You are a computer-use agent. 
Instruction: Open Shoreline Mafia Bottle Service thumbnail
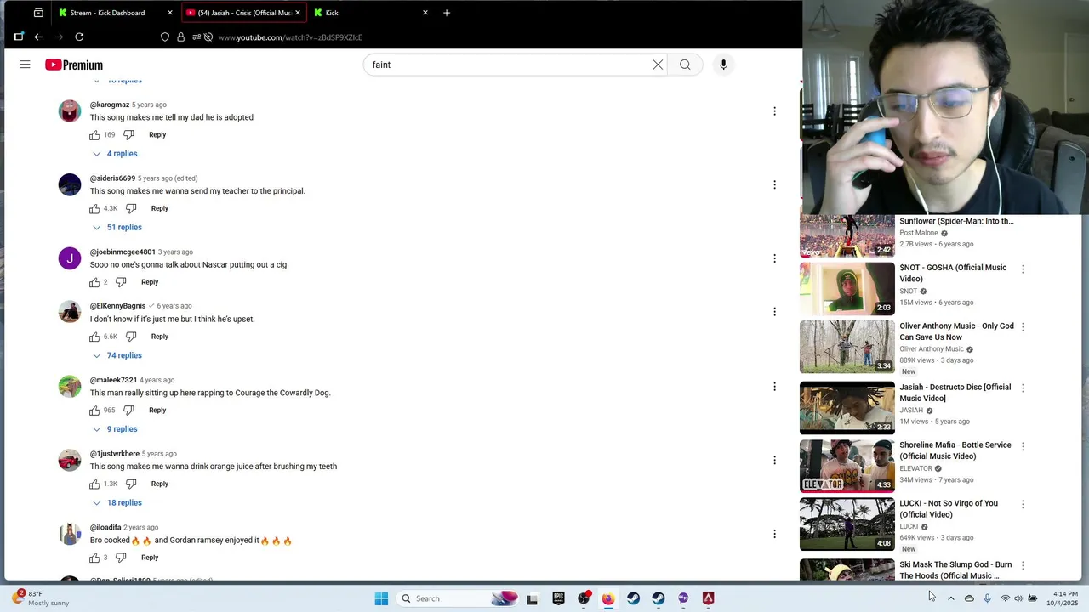847,467
